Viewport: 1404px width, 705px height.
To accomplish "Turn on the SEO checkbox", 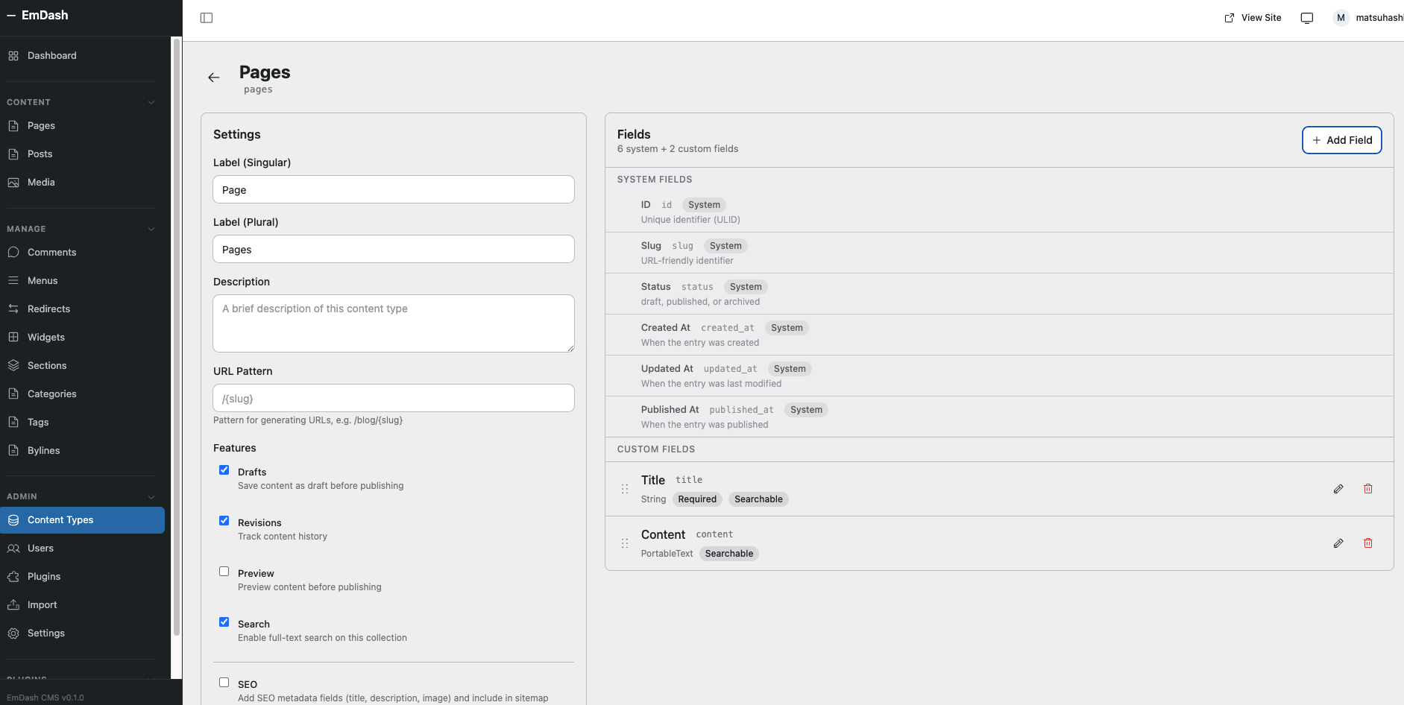I will click(224, 682).
